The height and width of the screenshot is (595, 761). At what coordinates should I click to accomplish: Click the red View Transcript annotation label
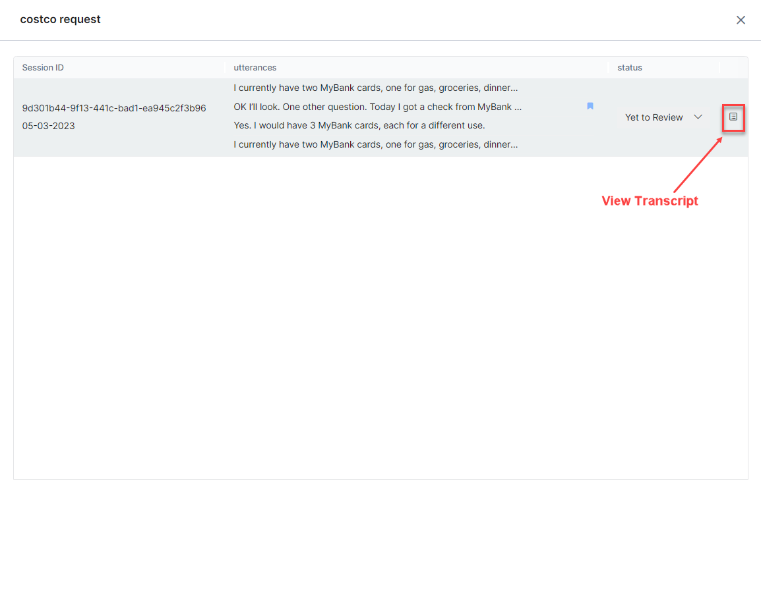tap(650, 201)
